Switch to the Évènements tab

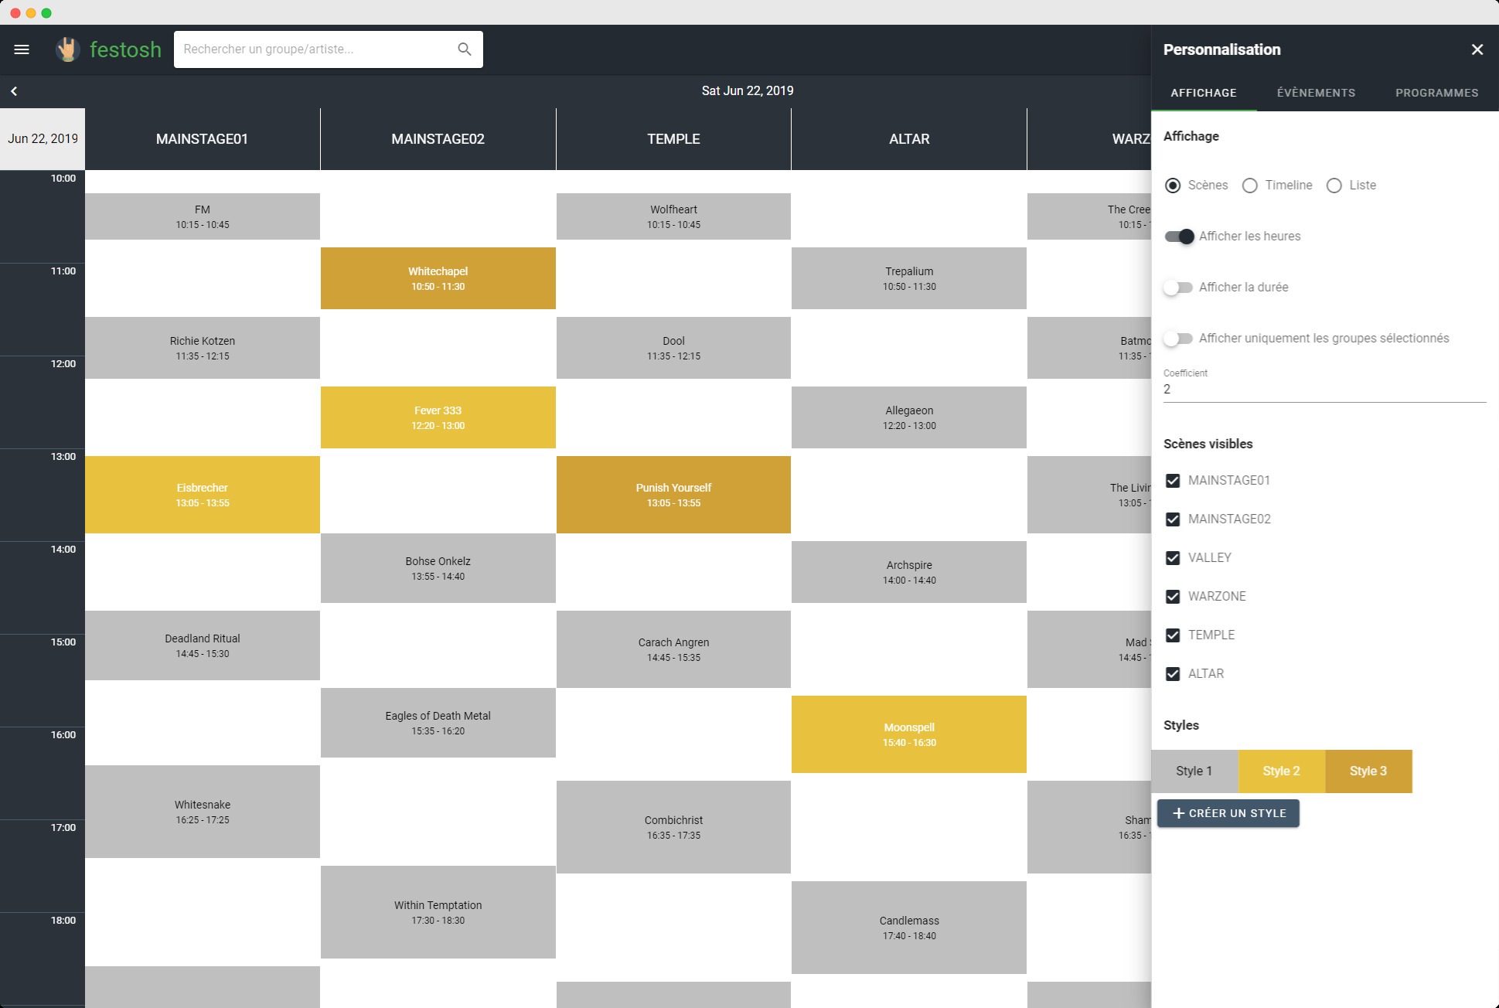tap(1316, 93)
